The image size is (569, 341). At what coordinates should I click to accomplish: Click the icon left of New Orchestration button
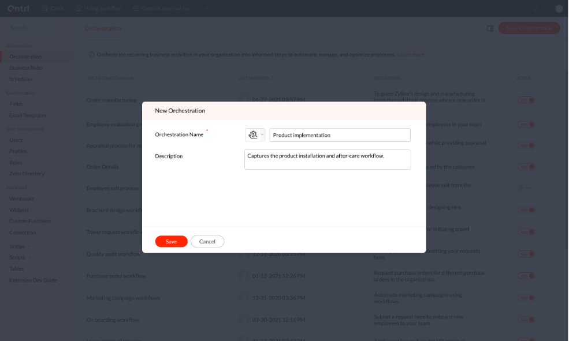click(x=490, y=28)
